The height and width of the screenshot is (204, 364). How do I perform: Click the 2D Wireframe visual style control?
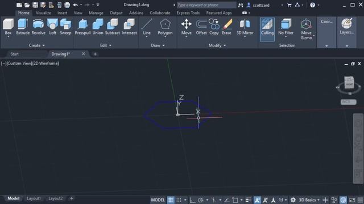point(45,63)
